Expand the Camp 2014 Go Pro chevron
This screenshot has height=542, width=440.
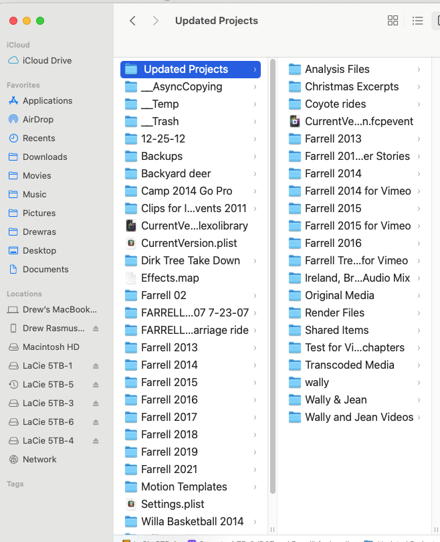[255, 191]
